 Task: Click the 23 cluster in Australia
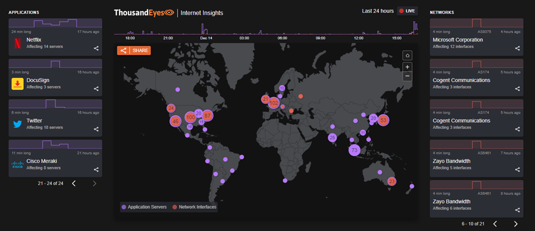(x=392, y=181)
